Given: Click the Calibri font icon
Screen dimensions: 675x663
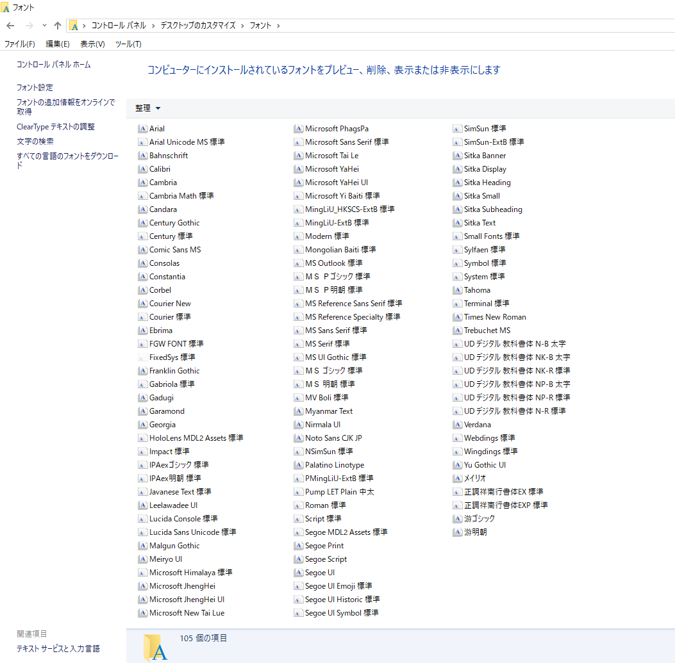Looking at the screenshot, I should coord(142,169).
